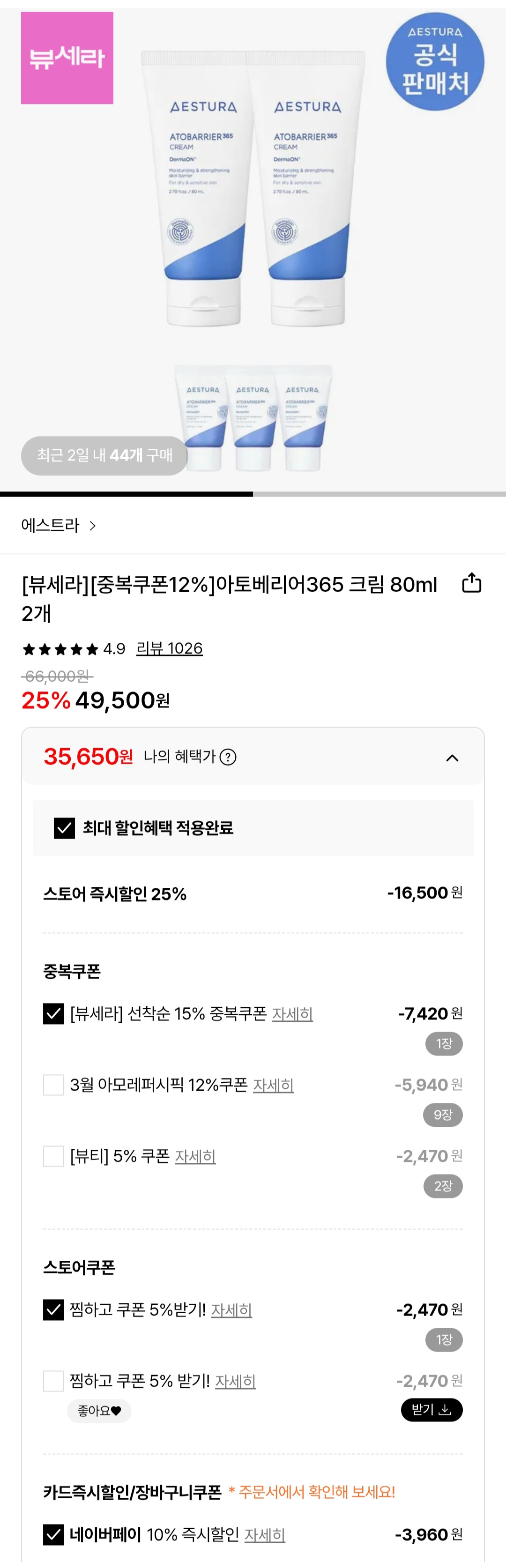View 자세히 details for 아모레퍼시픽 12%쿠폰

pos(273,1086)
